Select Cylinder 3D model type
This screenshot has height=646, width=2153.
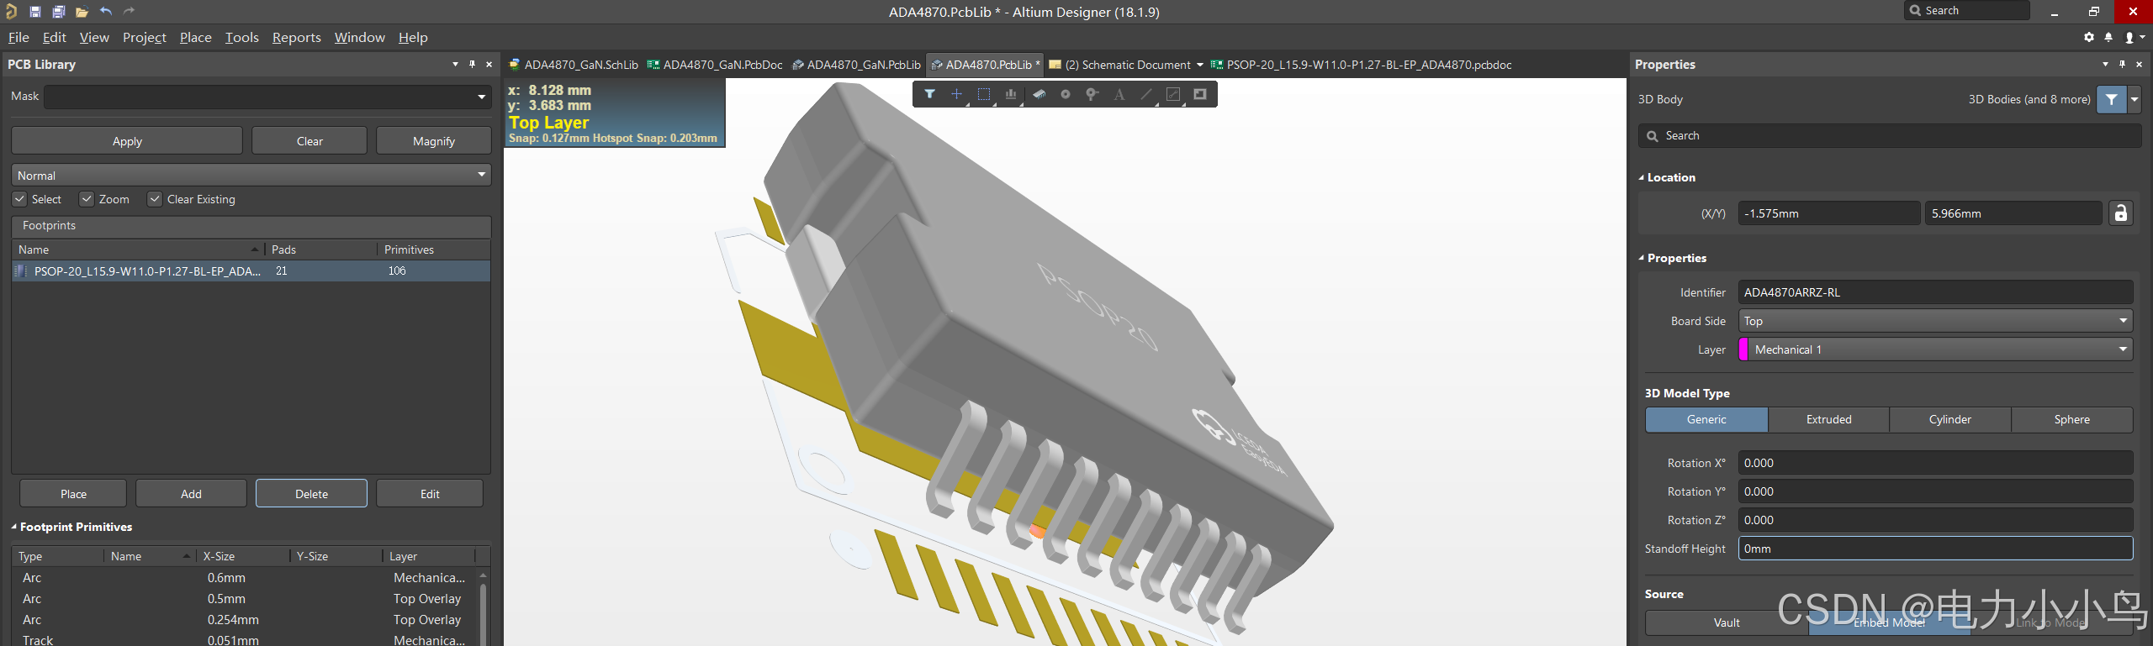pos(1949,419)
